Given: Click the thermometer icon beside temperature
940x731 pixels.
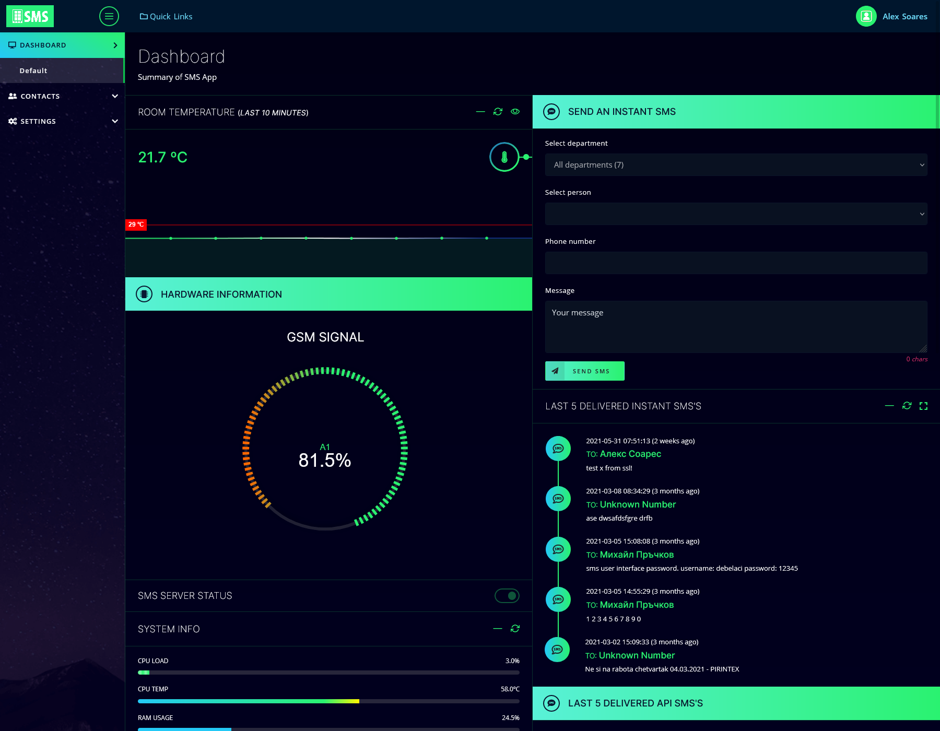Looking at the screenshot, I should coord(504,157).
